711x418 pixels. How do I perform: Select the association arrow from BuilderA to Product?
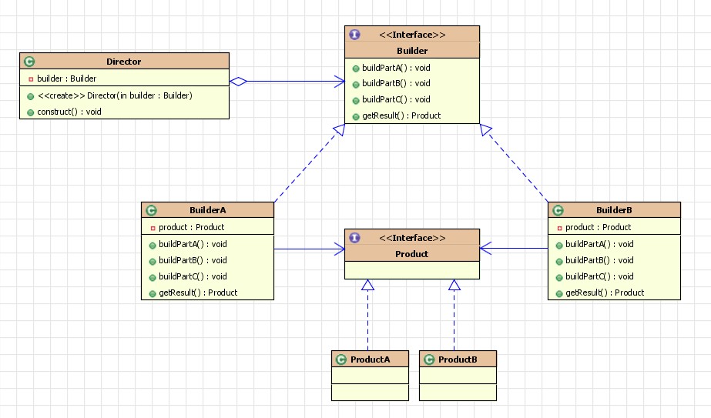pyautogui.click(x=310, y=249)
